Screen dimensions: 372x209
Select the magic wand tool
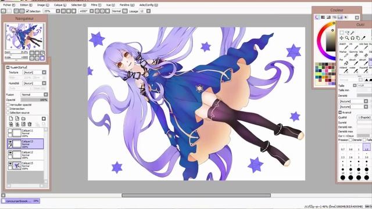(x=353, y=33)
